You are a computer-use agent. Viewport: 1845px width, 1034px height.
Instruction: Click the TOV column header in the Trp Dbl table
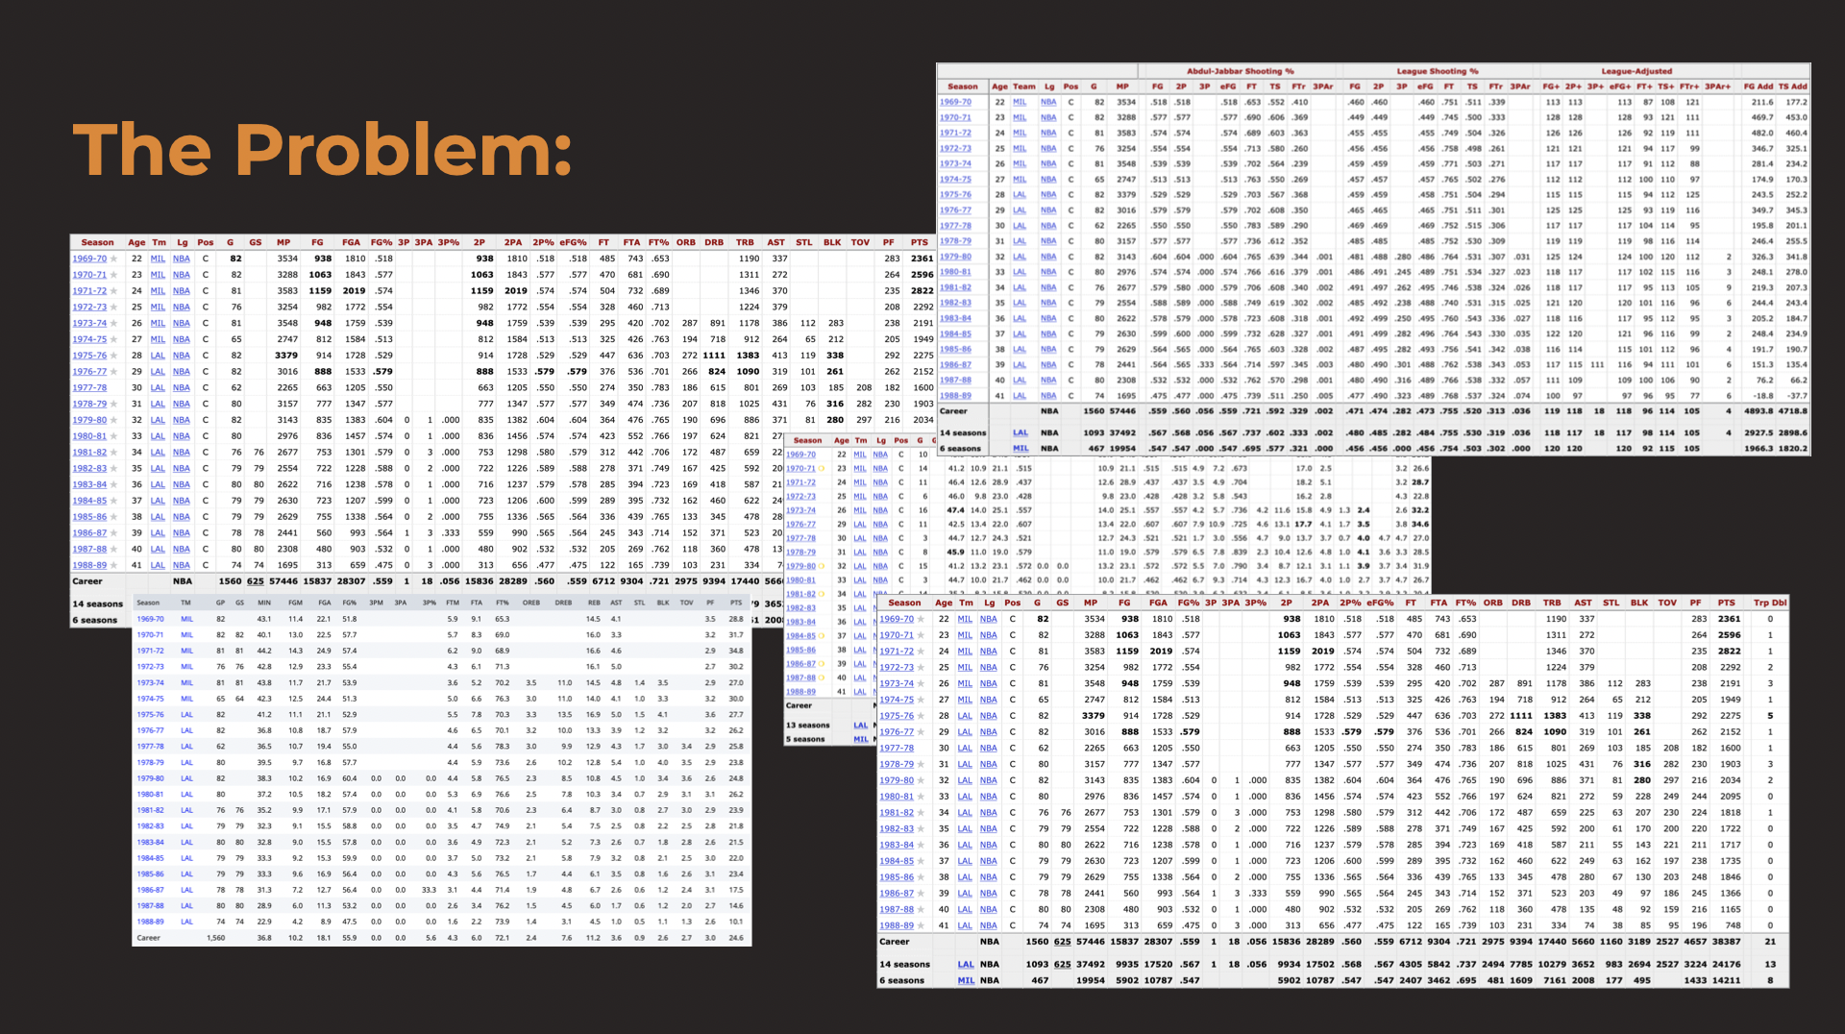[1667, 603]
